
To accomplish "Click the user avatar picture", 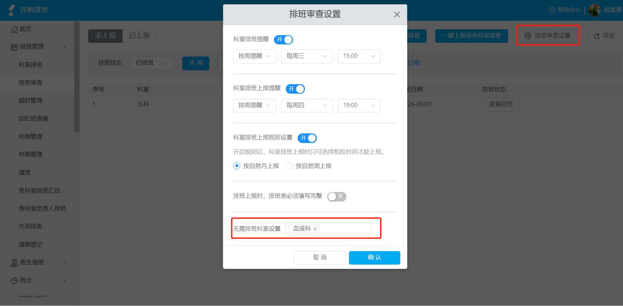I will [x=594, y=10].
